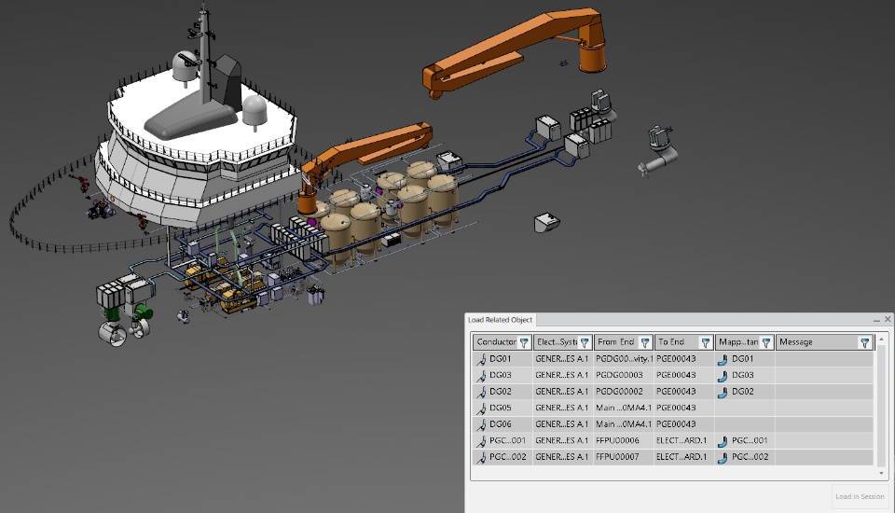Select the radar mast atop the bridge
The width and height of the screenshot is (895, 513).
pyautogui.click(x=203, y=57)
